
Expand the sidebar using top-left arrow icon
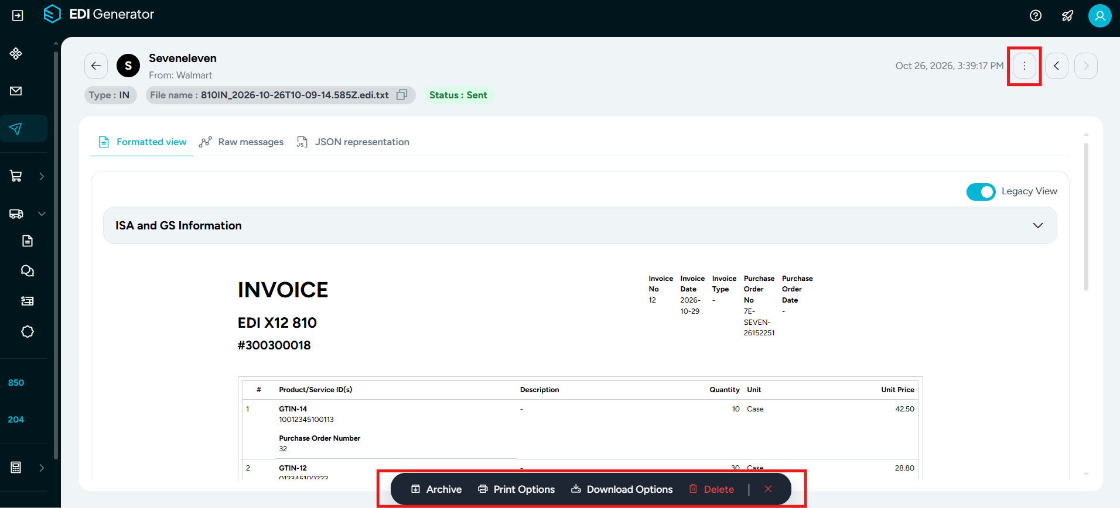[x=18, y=15]
